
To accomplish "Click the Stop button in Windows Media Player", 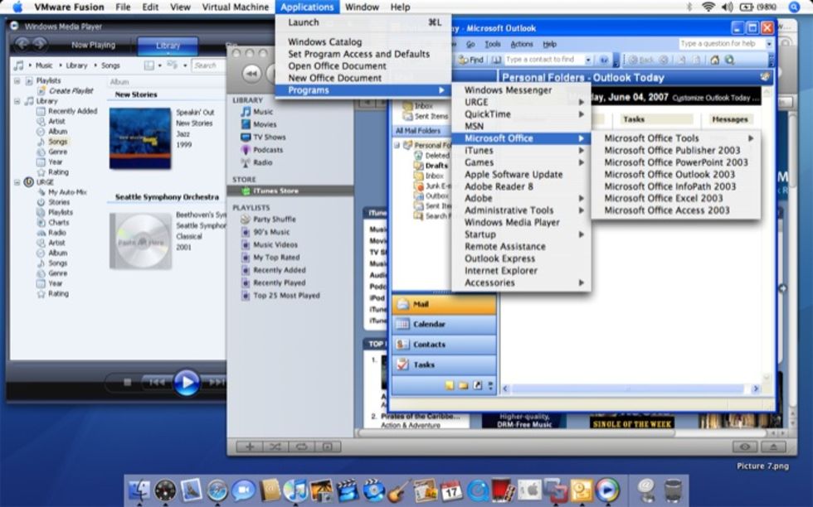I will click(x=127, y=382).
